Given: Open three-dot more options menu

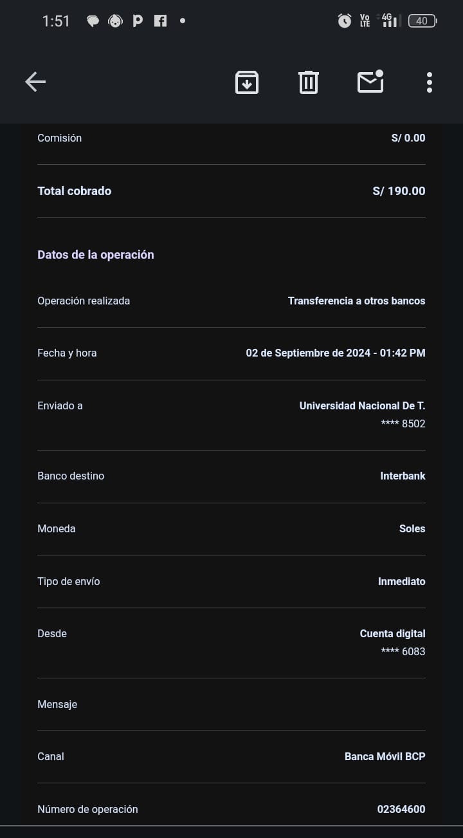Looking at the screenshot, I should tap(429, 82).
